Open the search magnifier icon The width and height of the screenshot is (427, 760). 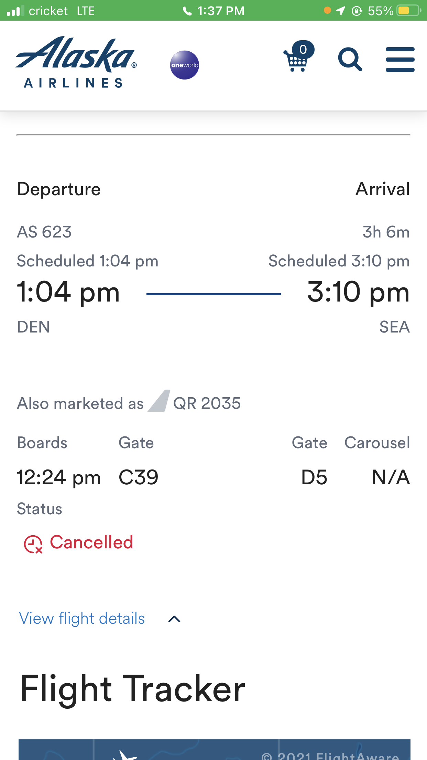(350, 59)
